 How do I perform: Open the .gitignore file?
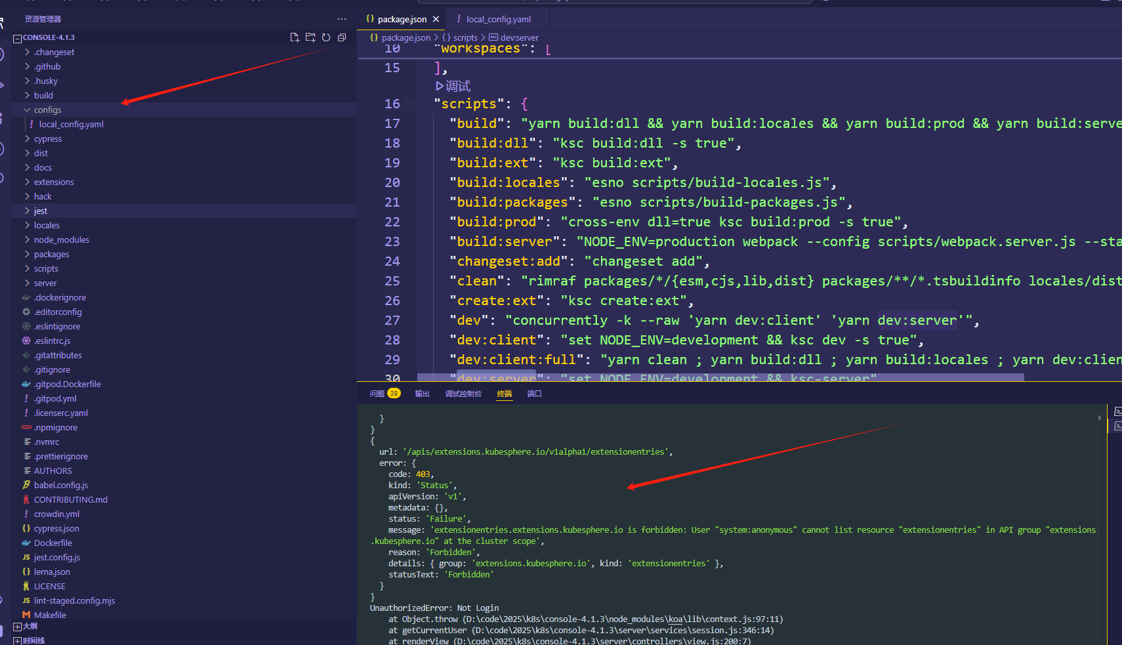(52, 369)
